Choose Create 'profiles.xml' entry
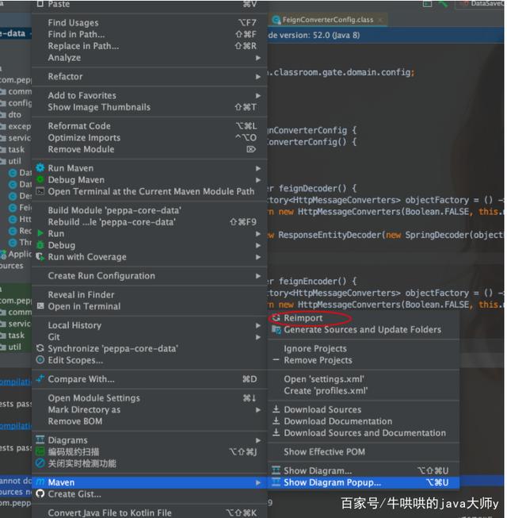The width and height of the screenshot is (507, 518). pyautogui.click(x=364, y=390)
